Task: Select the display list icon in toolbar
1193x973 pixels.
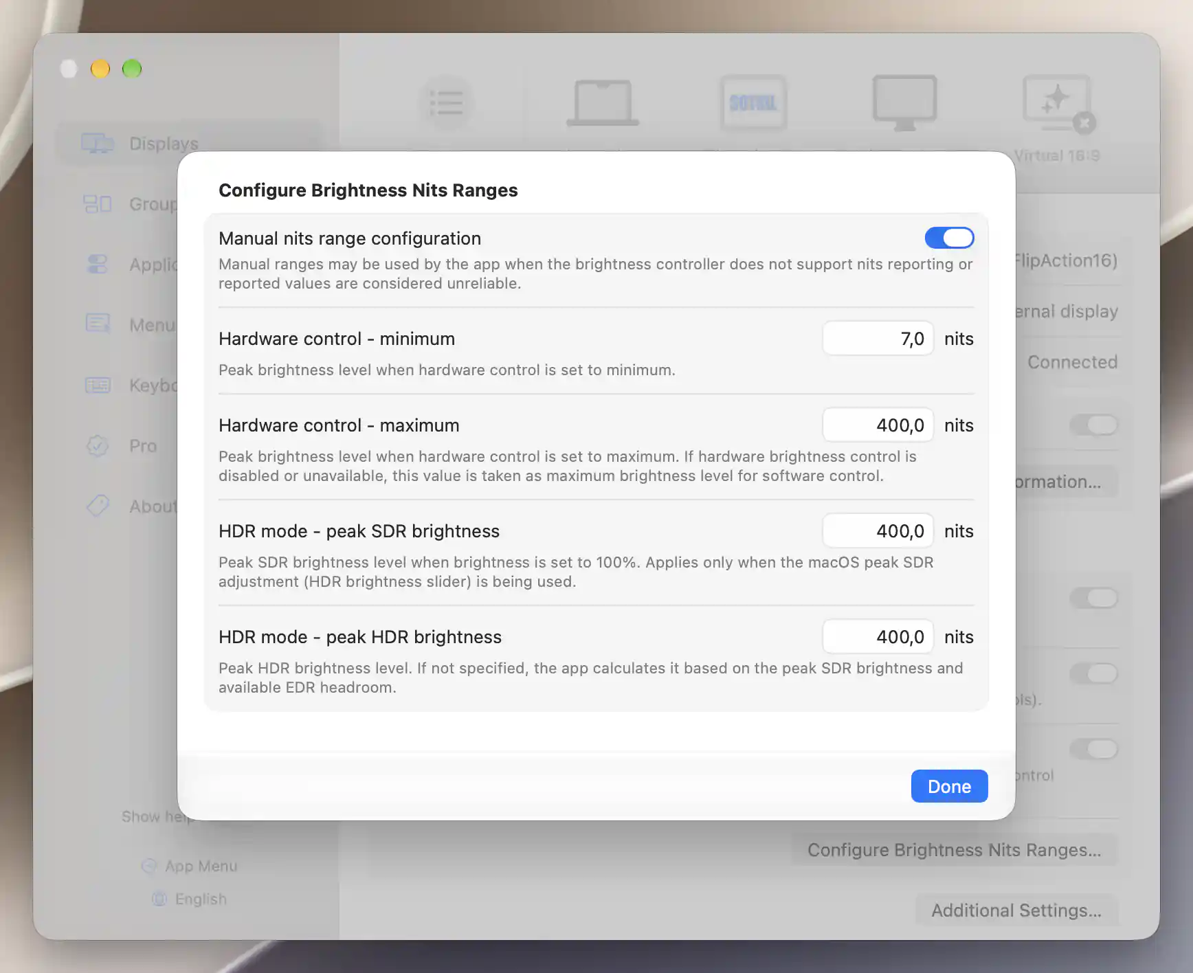Action: (446, 103)
